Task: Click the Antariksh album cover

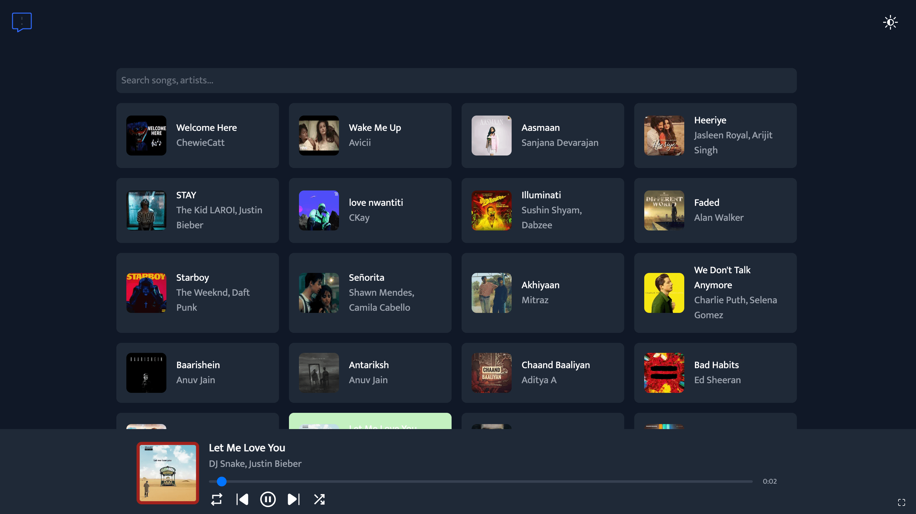Action: point(319,372)
